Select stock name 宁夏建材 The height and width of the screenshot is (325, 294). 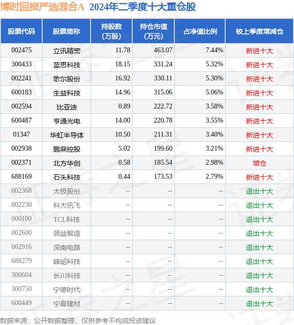66,304
